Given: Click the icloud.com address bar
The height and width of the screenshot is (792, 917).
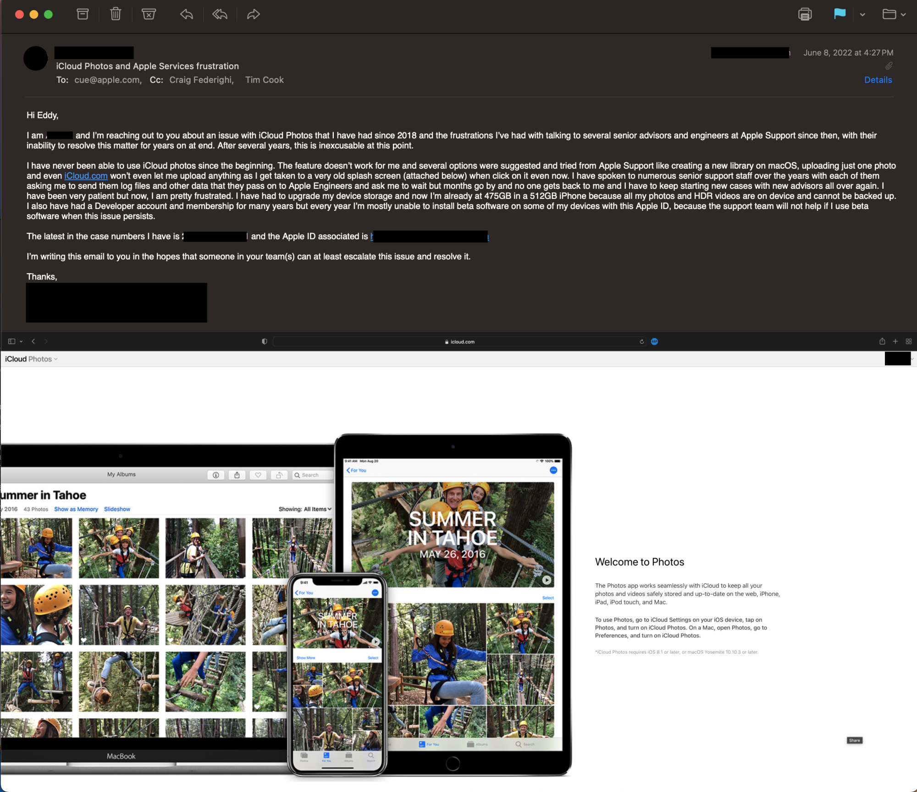Looking at the screenshot, I should [459, 341].
